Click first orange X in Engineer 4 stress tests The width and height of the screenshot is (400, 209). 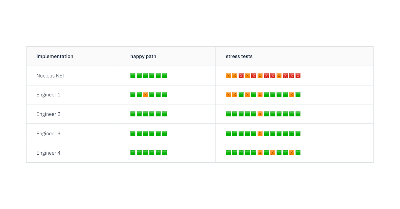(260, 153)
